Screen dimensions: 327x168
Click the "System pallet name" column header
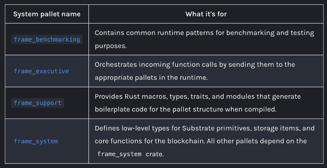tap(47, 14)
